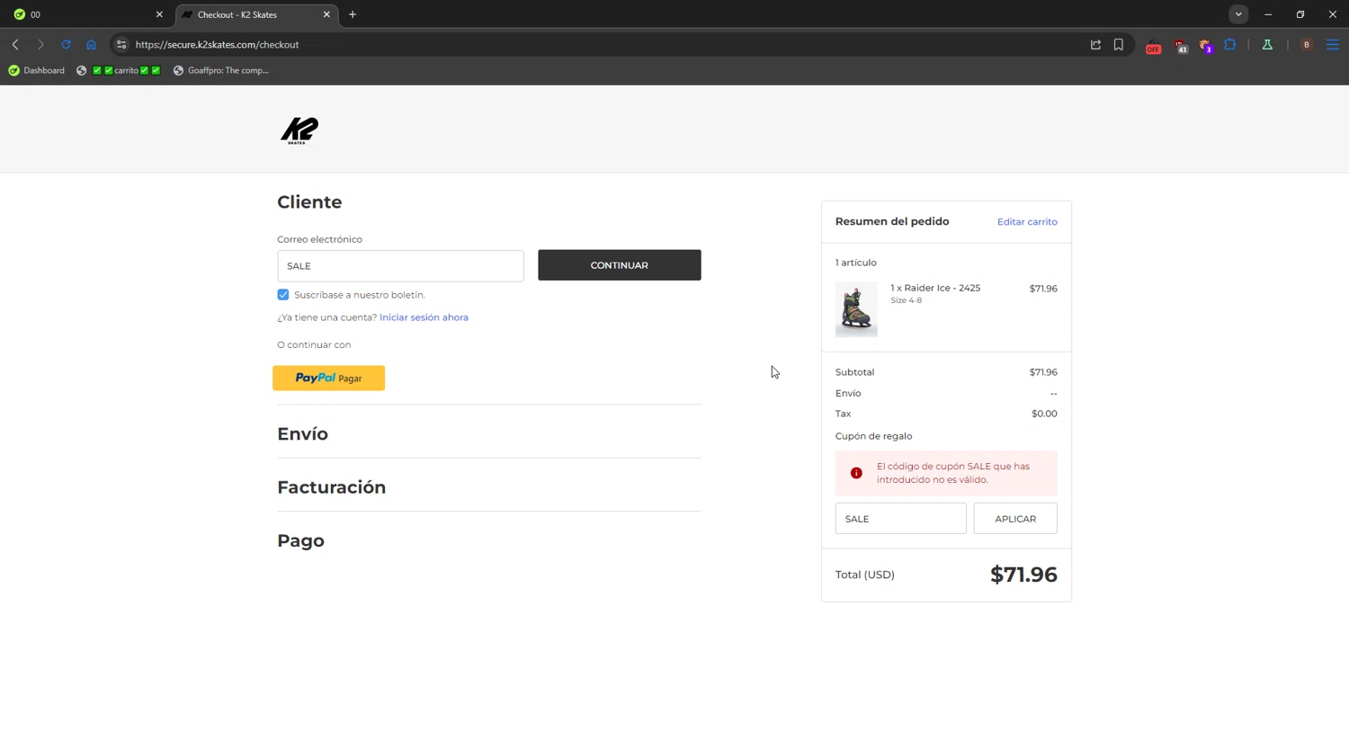Click 'Suscríbase a nuestro boletín.' label
The width and height of the screenshot is (1349, 731).
(x=360, y=295)
